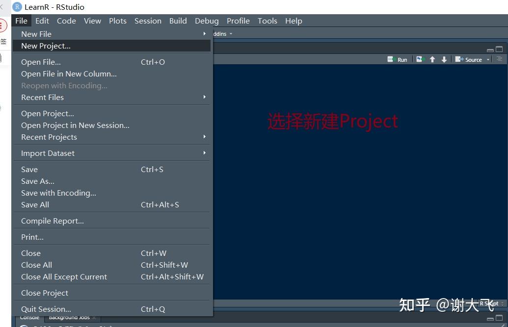Open the File menu in menu bar

point(22,21)
